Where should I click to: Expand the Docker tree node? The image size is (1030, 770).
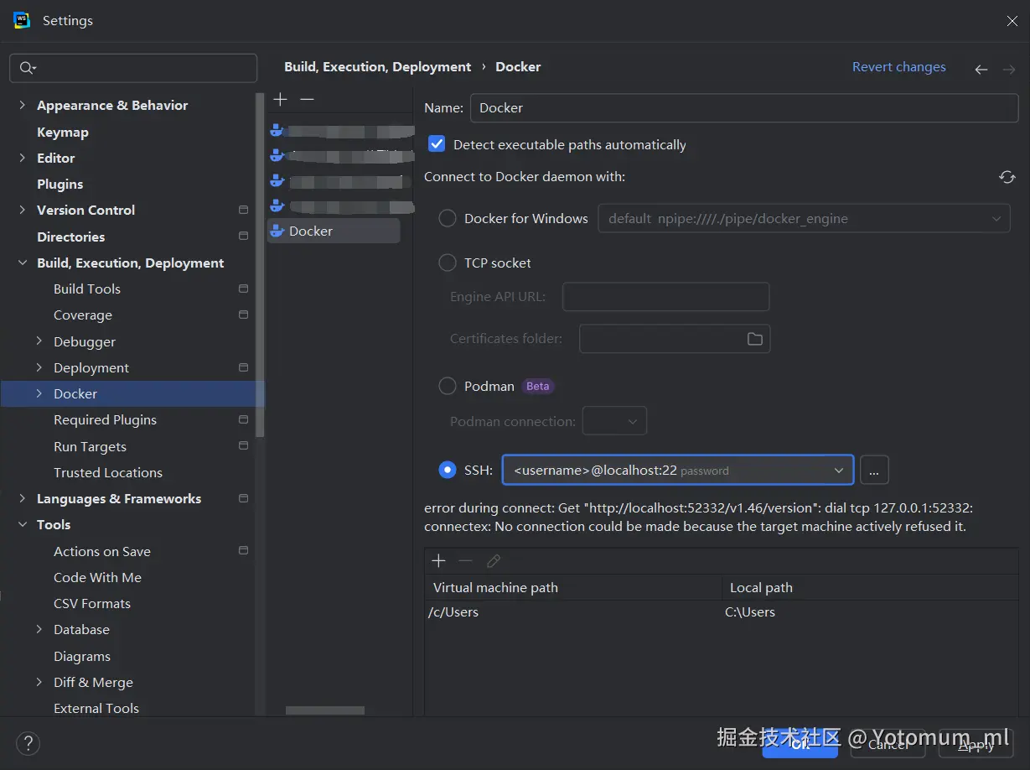pyautogui.click(x=39, y=393)
